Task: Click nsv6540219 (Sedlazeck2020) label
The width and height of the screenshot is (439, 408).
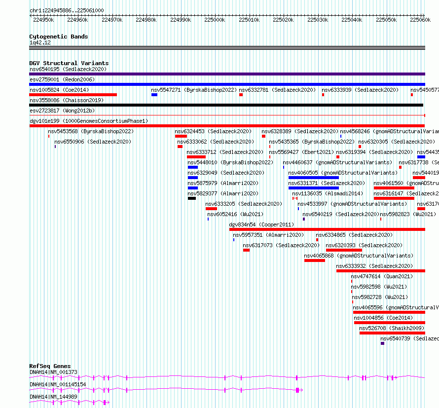Action: 341,214
